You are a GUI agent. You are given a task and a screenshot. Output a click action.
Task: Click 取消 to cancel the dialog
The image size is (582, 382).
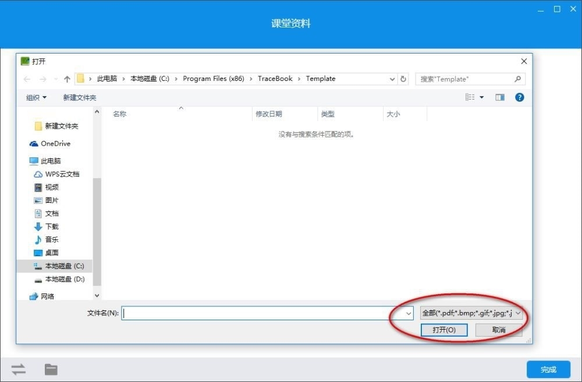point(499,330)
